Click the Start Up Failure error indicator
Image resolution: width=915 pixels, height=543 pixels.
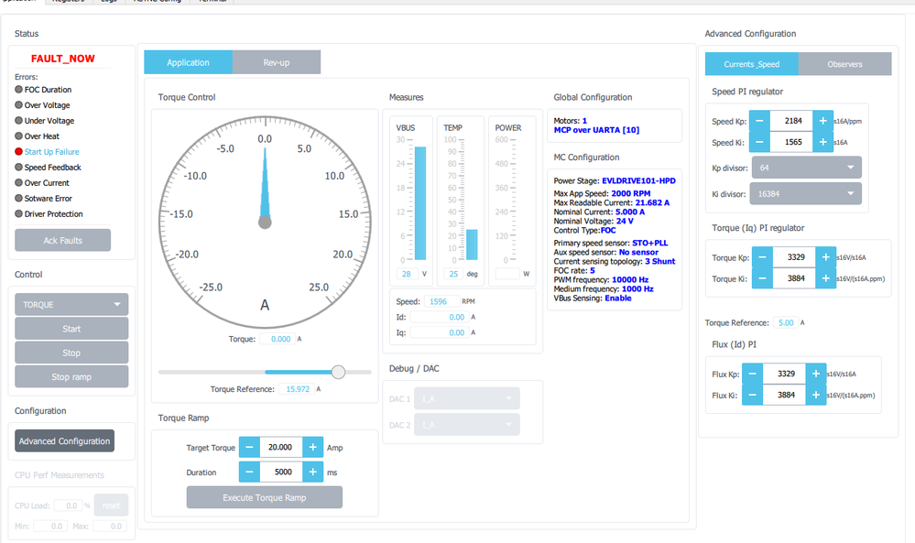[x=18, y=152]
